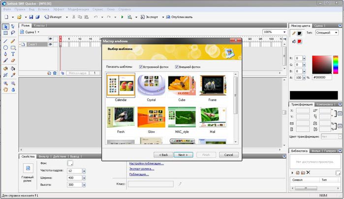
Task: Select the Pencil tool
Action: click(x=13, y=41)
